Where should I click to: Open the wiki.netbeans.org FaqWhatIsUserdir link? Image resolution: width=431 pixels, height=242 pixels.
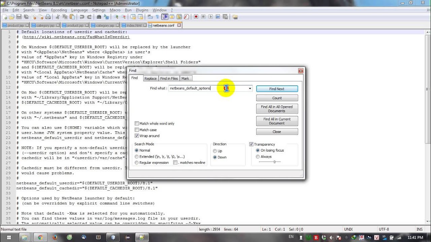point(76,37)
